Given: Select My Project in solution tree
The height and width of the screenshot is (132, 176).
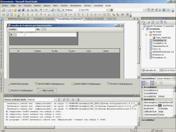Looking at the screenshot, I should click(157, 32).
